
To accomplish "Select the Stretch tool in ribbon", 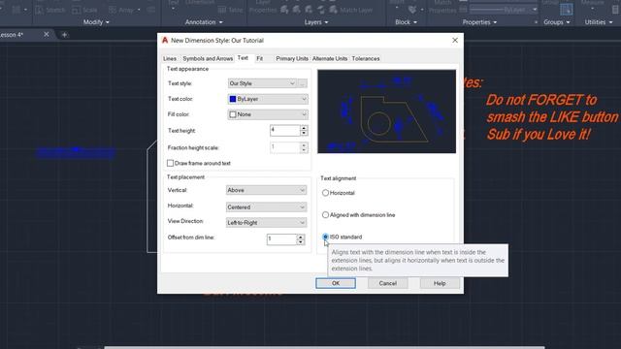I will 50,10.
